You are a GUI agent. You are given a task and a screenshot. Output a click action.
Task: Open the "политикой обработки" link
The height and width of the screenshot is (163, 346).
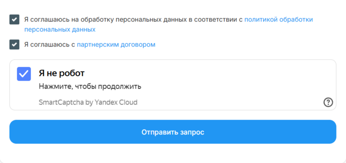pos(278,19)
